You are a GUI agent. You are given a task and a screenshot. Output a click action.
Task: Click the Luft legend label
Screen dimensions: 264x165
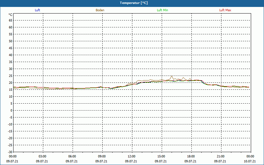[37, 10]
